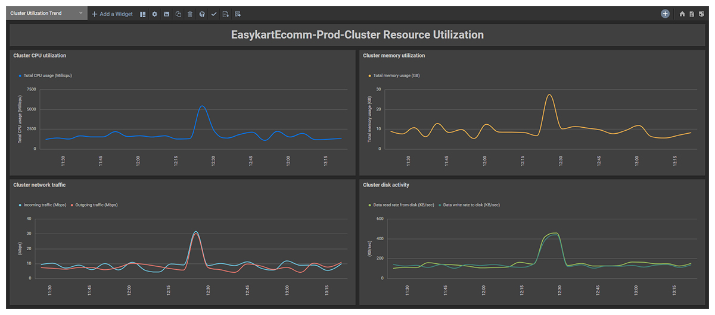The height and width of the screenshot is (315, 715).
Task: Delete dashboard using the trash icon
Action: pos(190,14)
